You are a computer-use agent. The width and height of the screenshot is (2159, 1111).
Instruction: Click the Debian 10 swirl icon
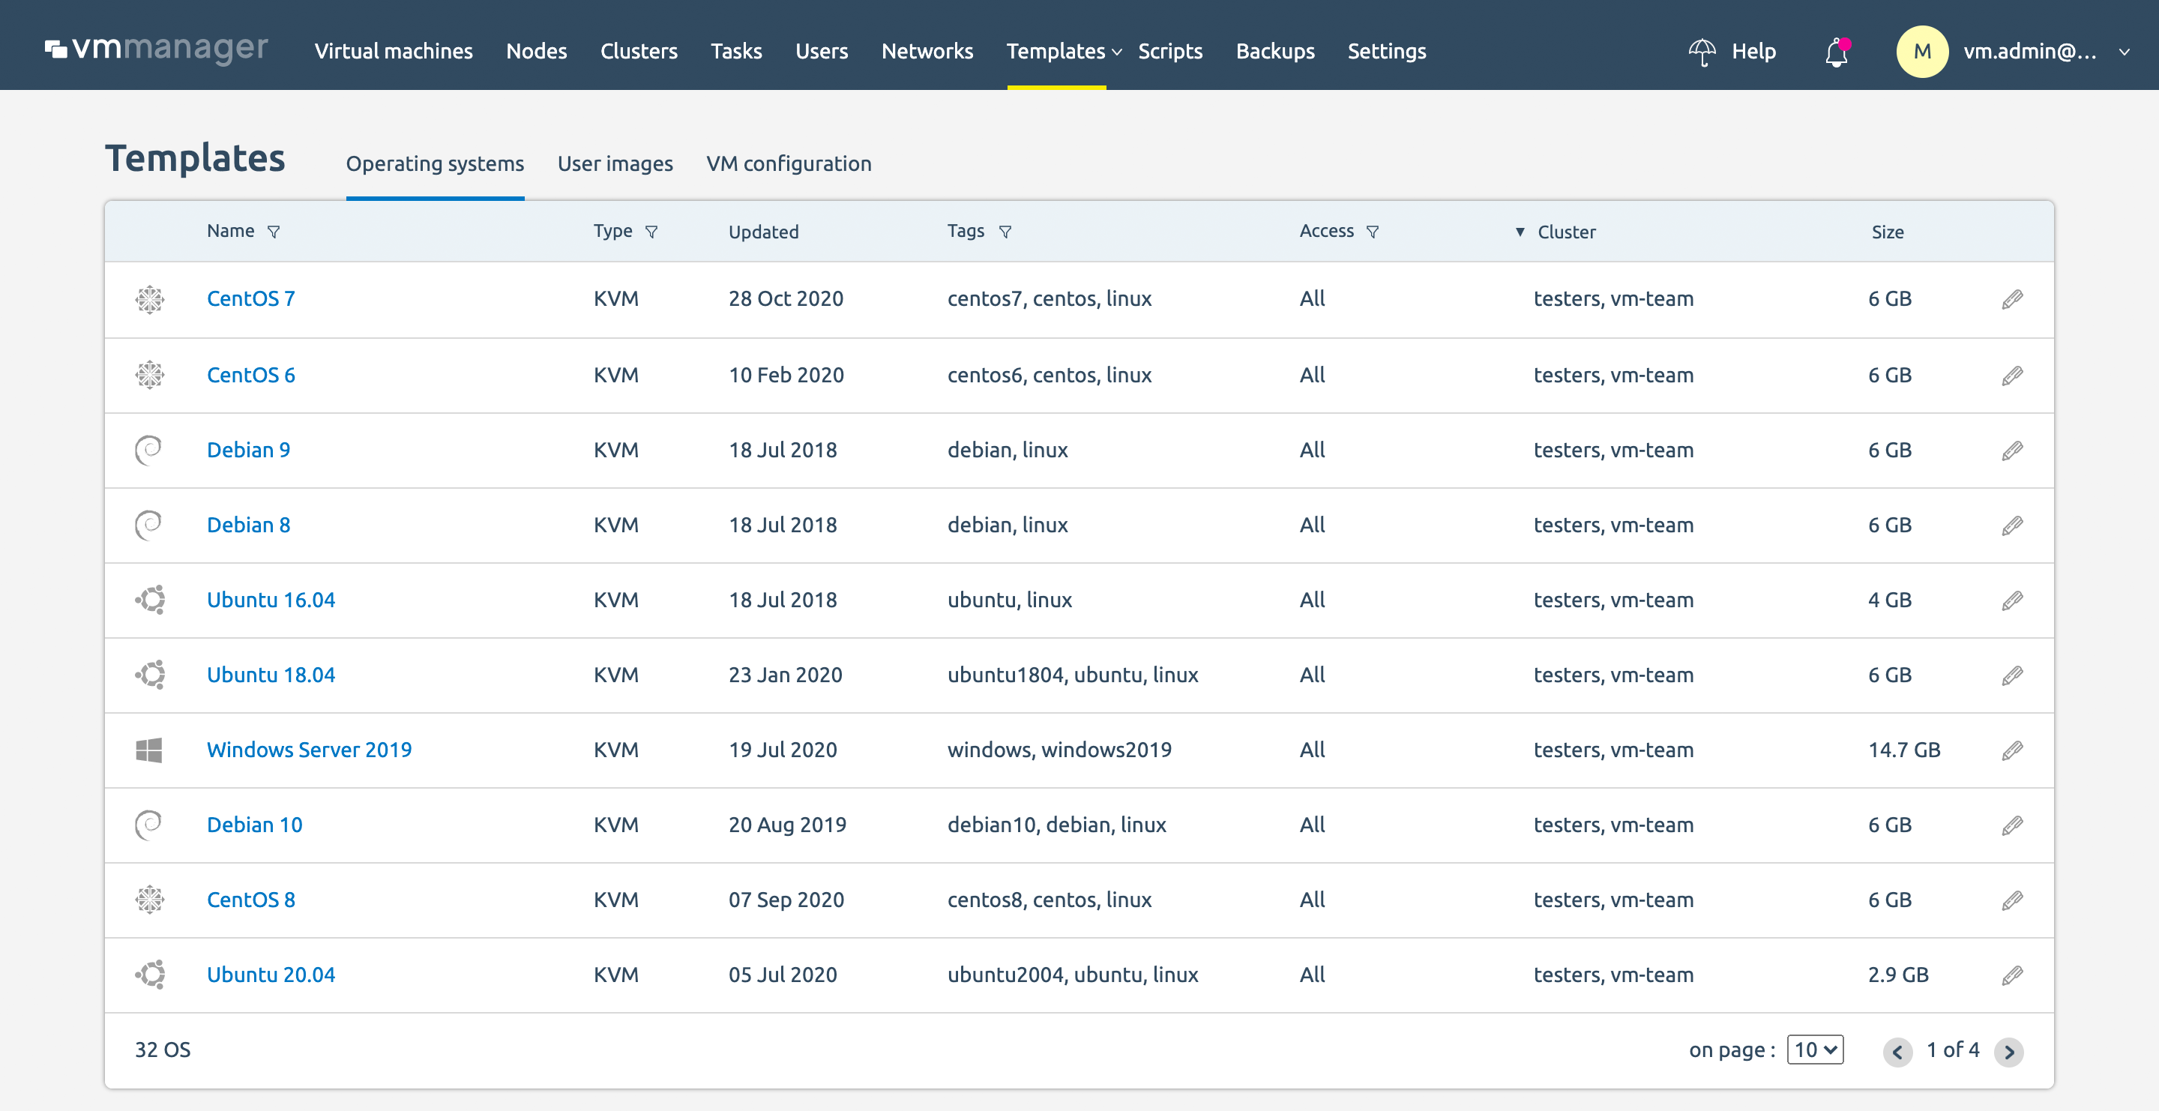(148, 825)
